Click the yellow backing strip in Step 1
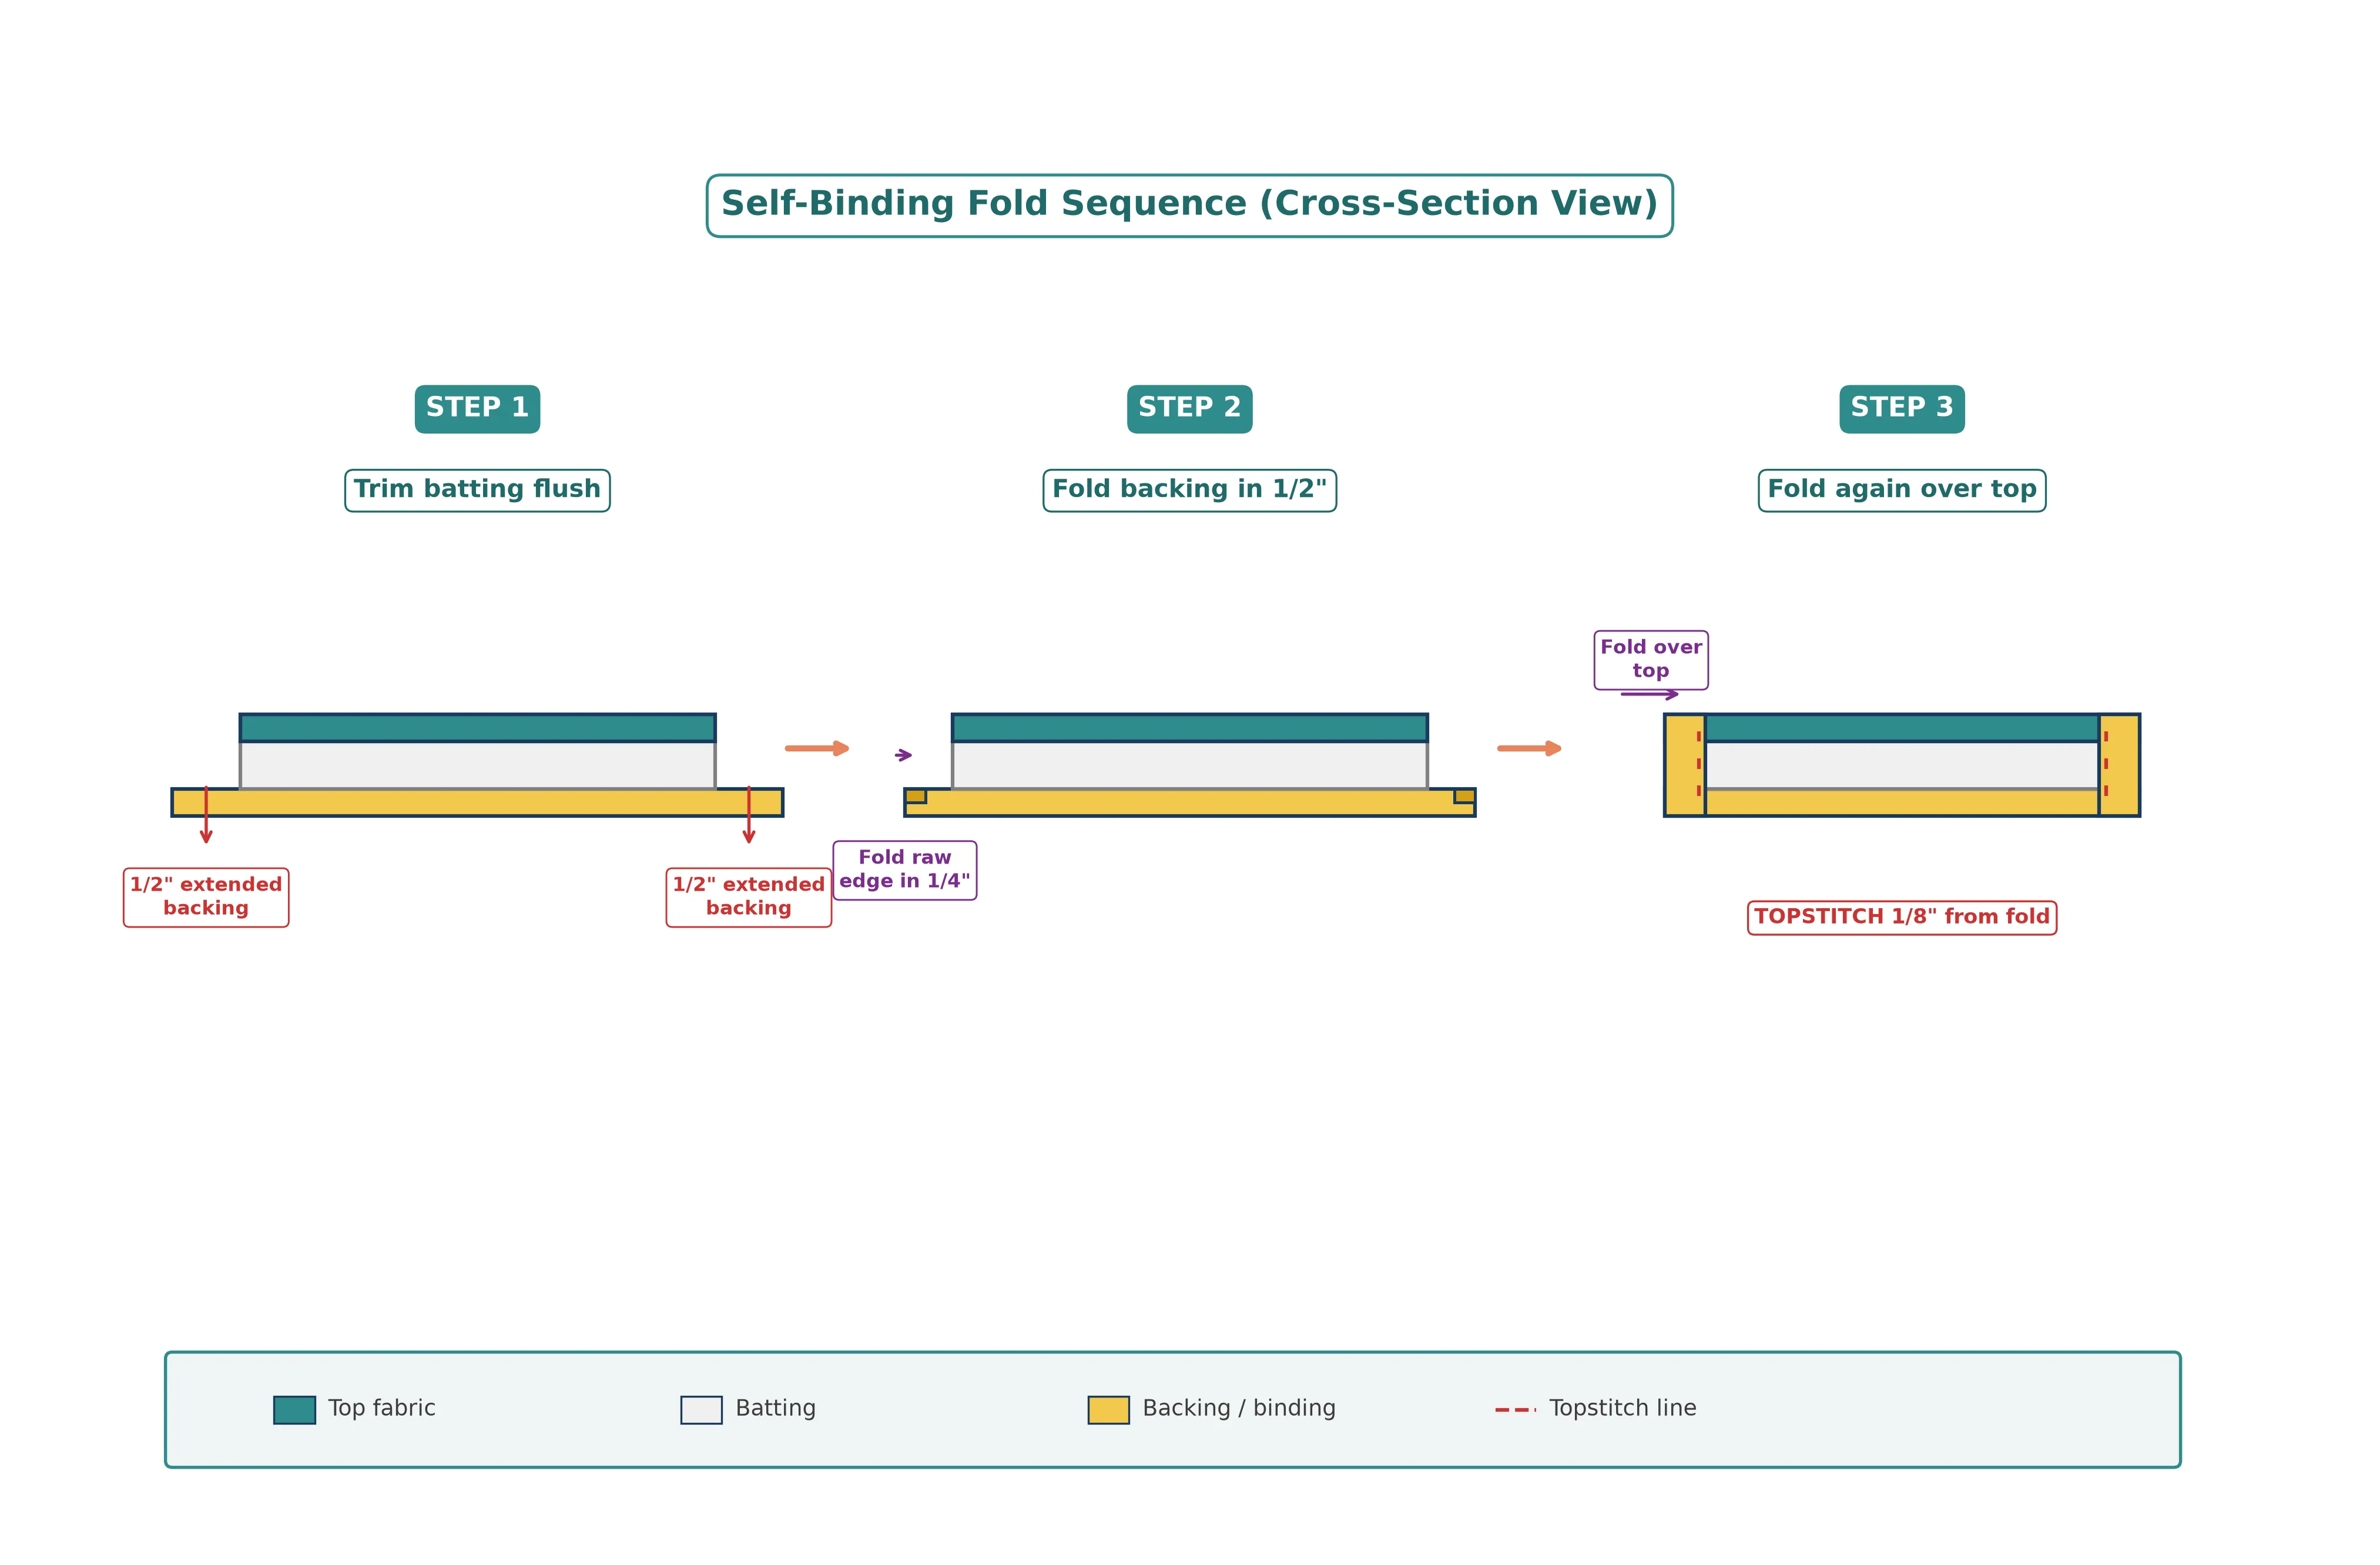This screenshot has height=1565, width=2380. 477,801
